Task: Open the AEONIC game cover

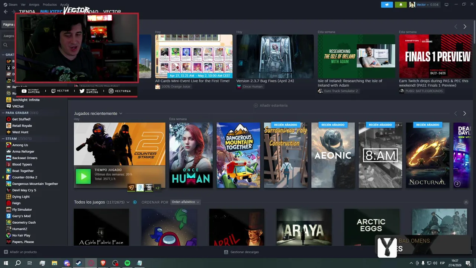Action: coord(333,155)
